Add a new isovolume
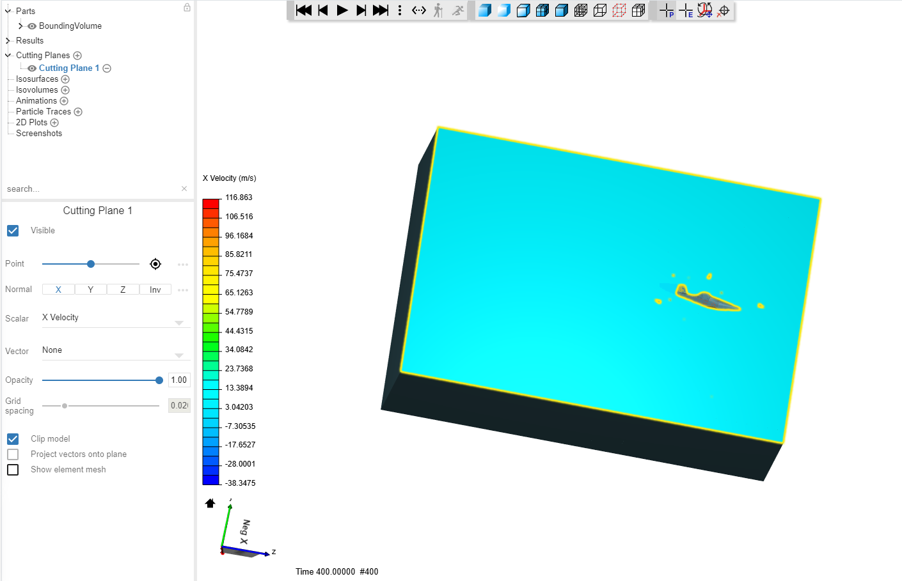The height and width of the screenshot is (581, 902). 65,90
